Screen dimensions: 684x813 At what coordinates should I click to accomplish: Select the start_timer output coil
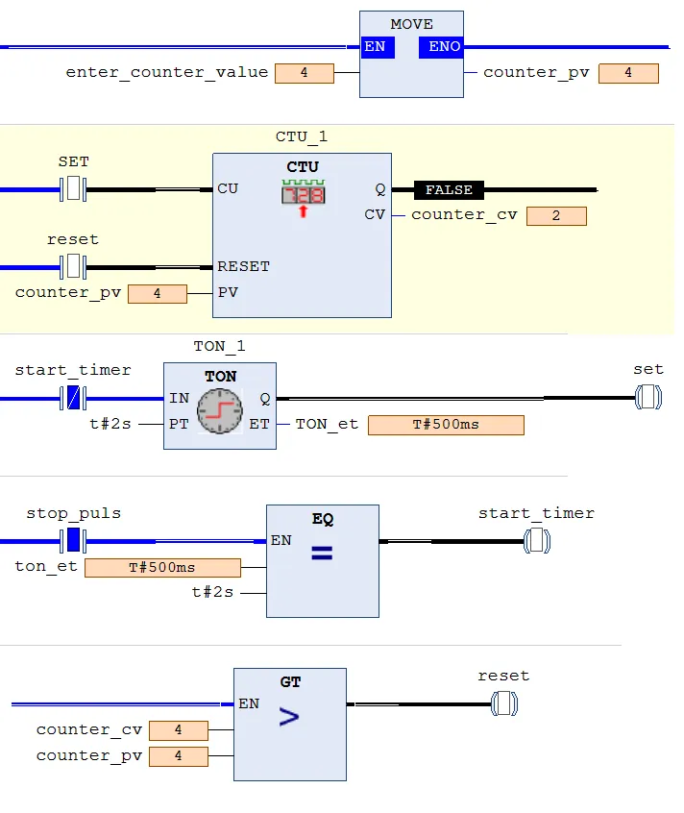click(537, 541)
